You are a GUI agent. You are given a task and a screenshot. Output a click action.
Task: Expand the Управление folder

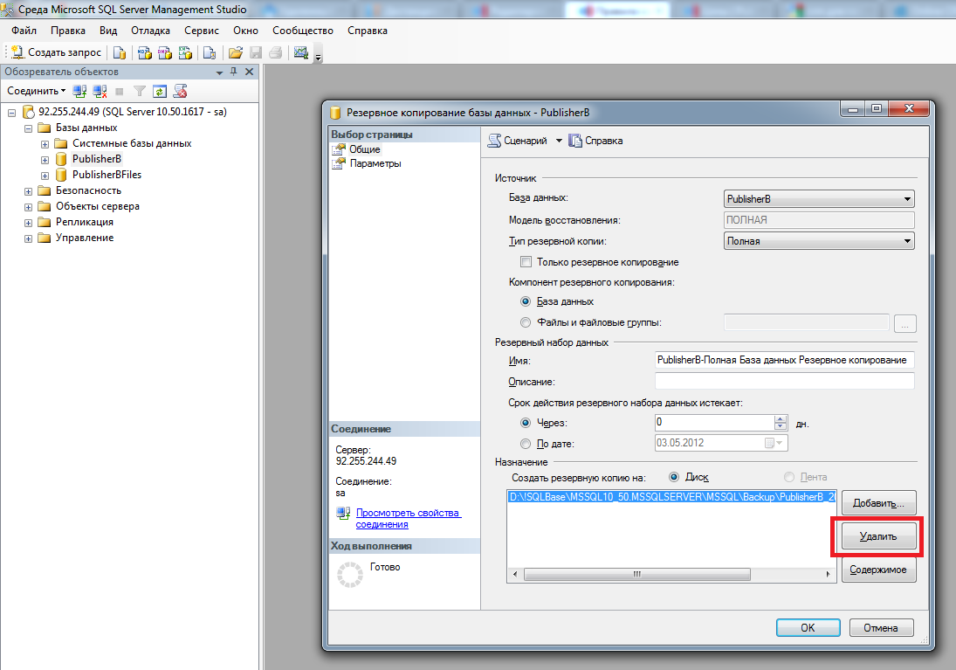pyautogui.click(x=28, y=239)
